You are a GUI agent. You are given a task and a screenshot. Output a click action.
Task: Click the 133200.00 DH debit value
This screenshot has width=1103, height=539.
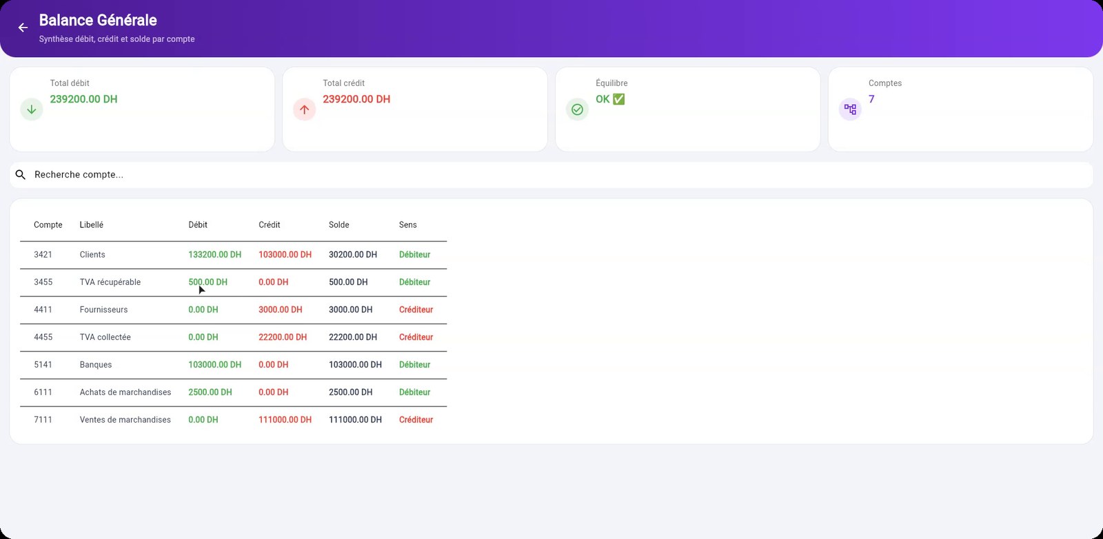coord(215,255)
